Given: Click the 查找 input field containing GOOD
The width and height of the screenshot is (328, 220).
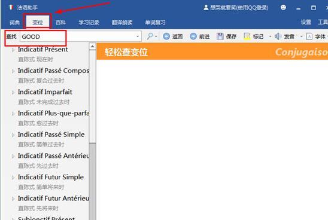Looking at the screenshot, I should coord(80,36).
